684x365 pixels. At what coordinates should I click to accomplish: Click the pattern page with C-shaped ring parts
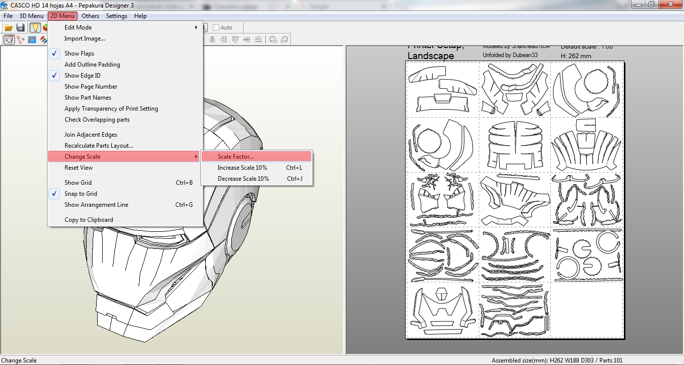click(587, 254)
